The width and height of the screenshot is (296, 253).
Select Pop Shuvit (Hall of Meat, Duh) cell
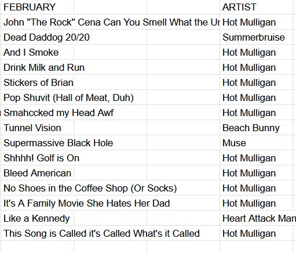tap(37, 97)
